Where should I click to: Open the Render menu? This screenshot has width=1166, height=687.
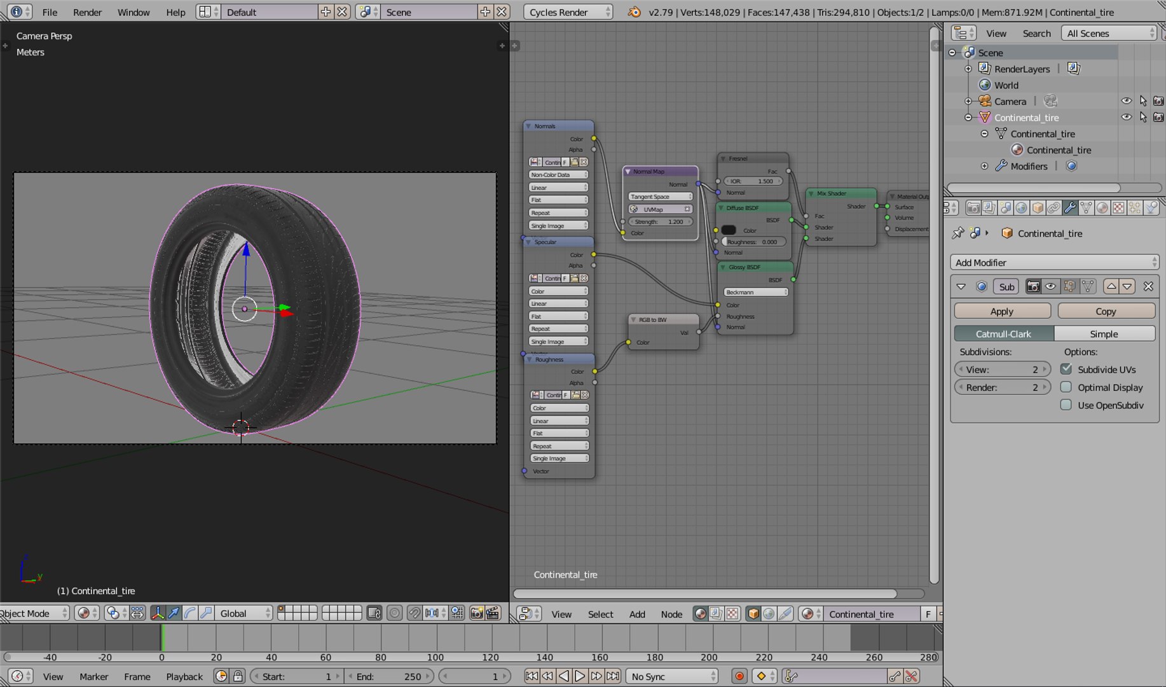tap(87, 12)
